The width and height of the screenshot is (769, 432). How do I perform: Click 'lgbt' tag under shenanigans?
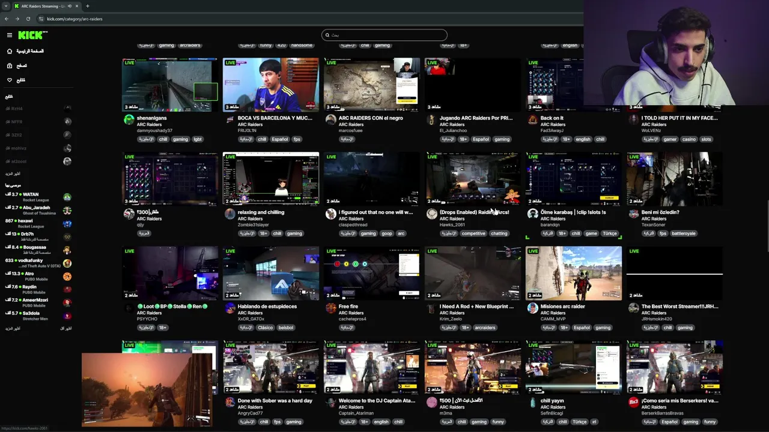pyautogui.click(x=198, y=139)
